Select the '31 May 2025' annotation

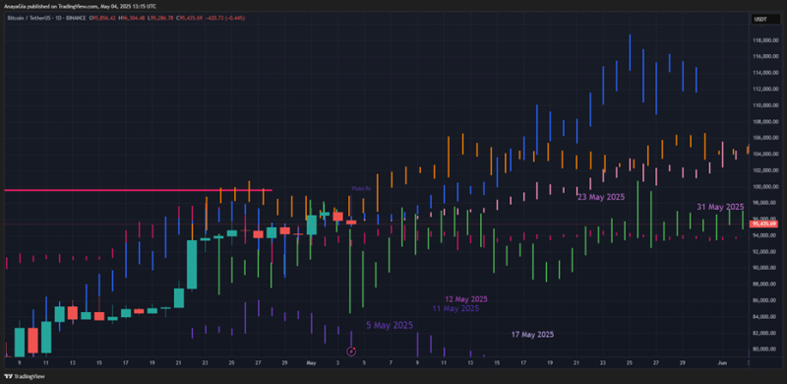point(720,207)
